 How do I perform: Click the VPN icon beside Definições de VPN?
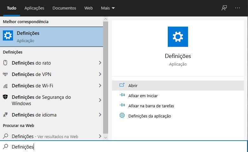click(x=5, y=74)
